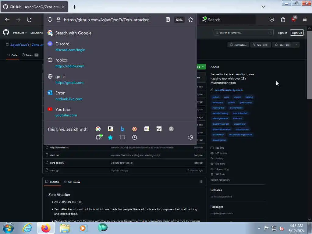Open the AsjadOooO owner link
Screen dimensions: 312x234
pos(19,45)
